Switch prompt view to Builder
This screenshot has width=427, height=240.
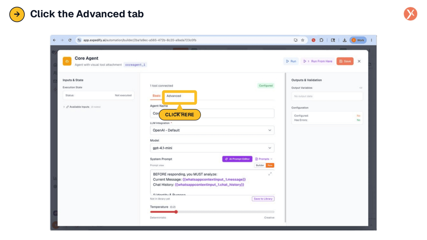pyautogui.click(x=260, y=165)
